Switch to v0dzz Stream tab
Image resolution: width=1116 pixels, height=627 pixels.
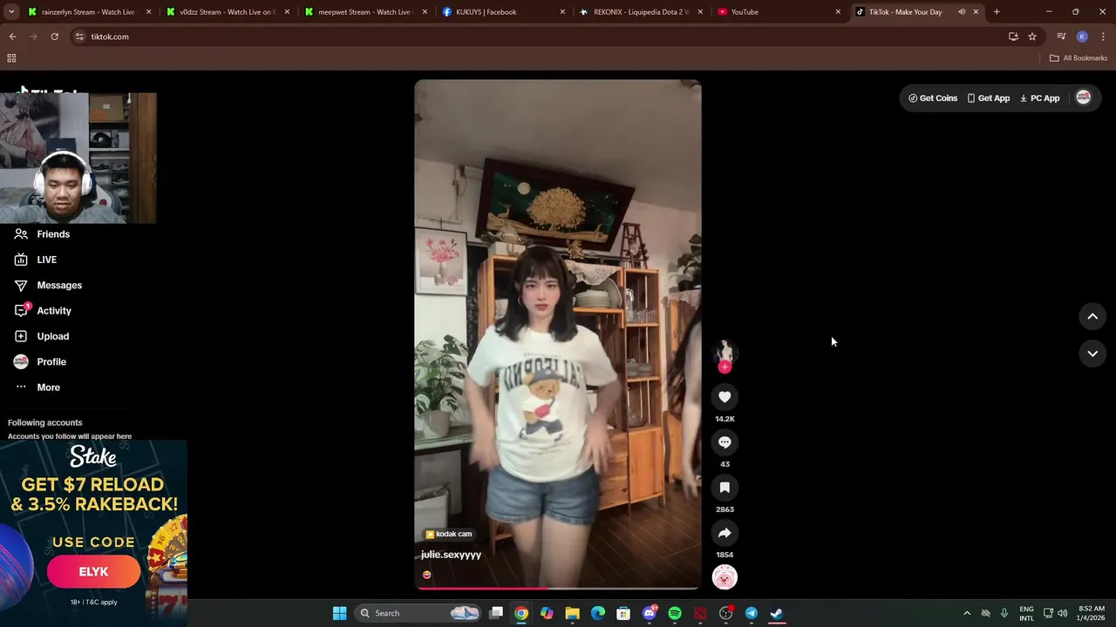click(x=228, y=12)
